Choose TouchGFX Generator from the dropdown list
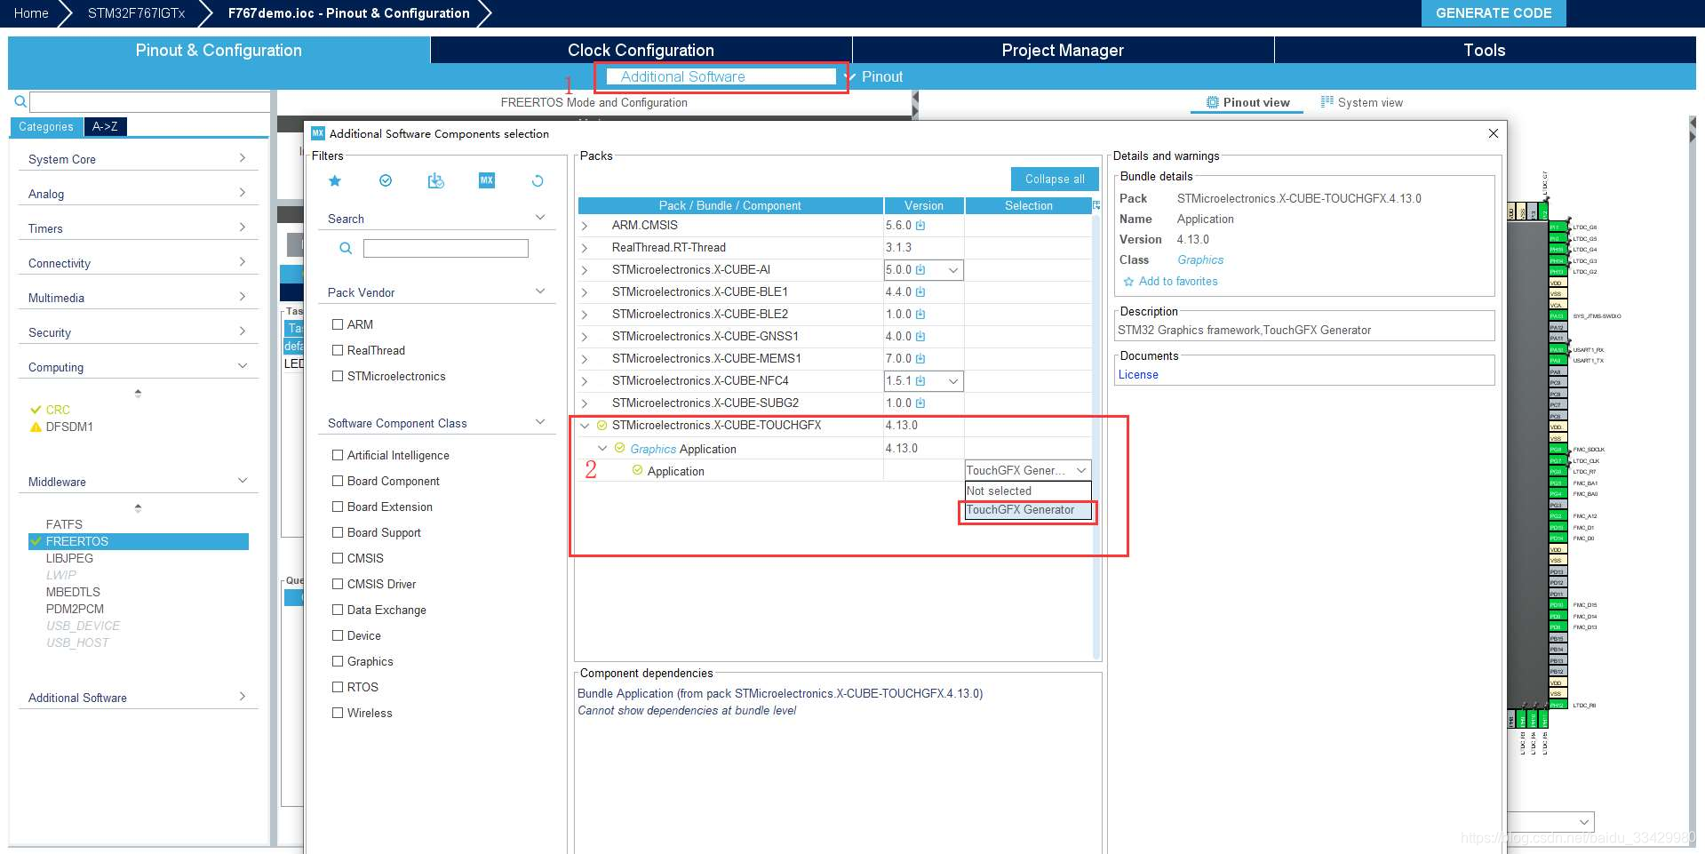 coord(1028,510)
